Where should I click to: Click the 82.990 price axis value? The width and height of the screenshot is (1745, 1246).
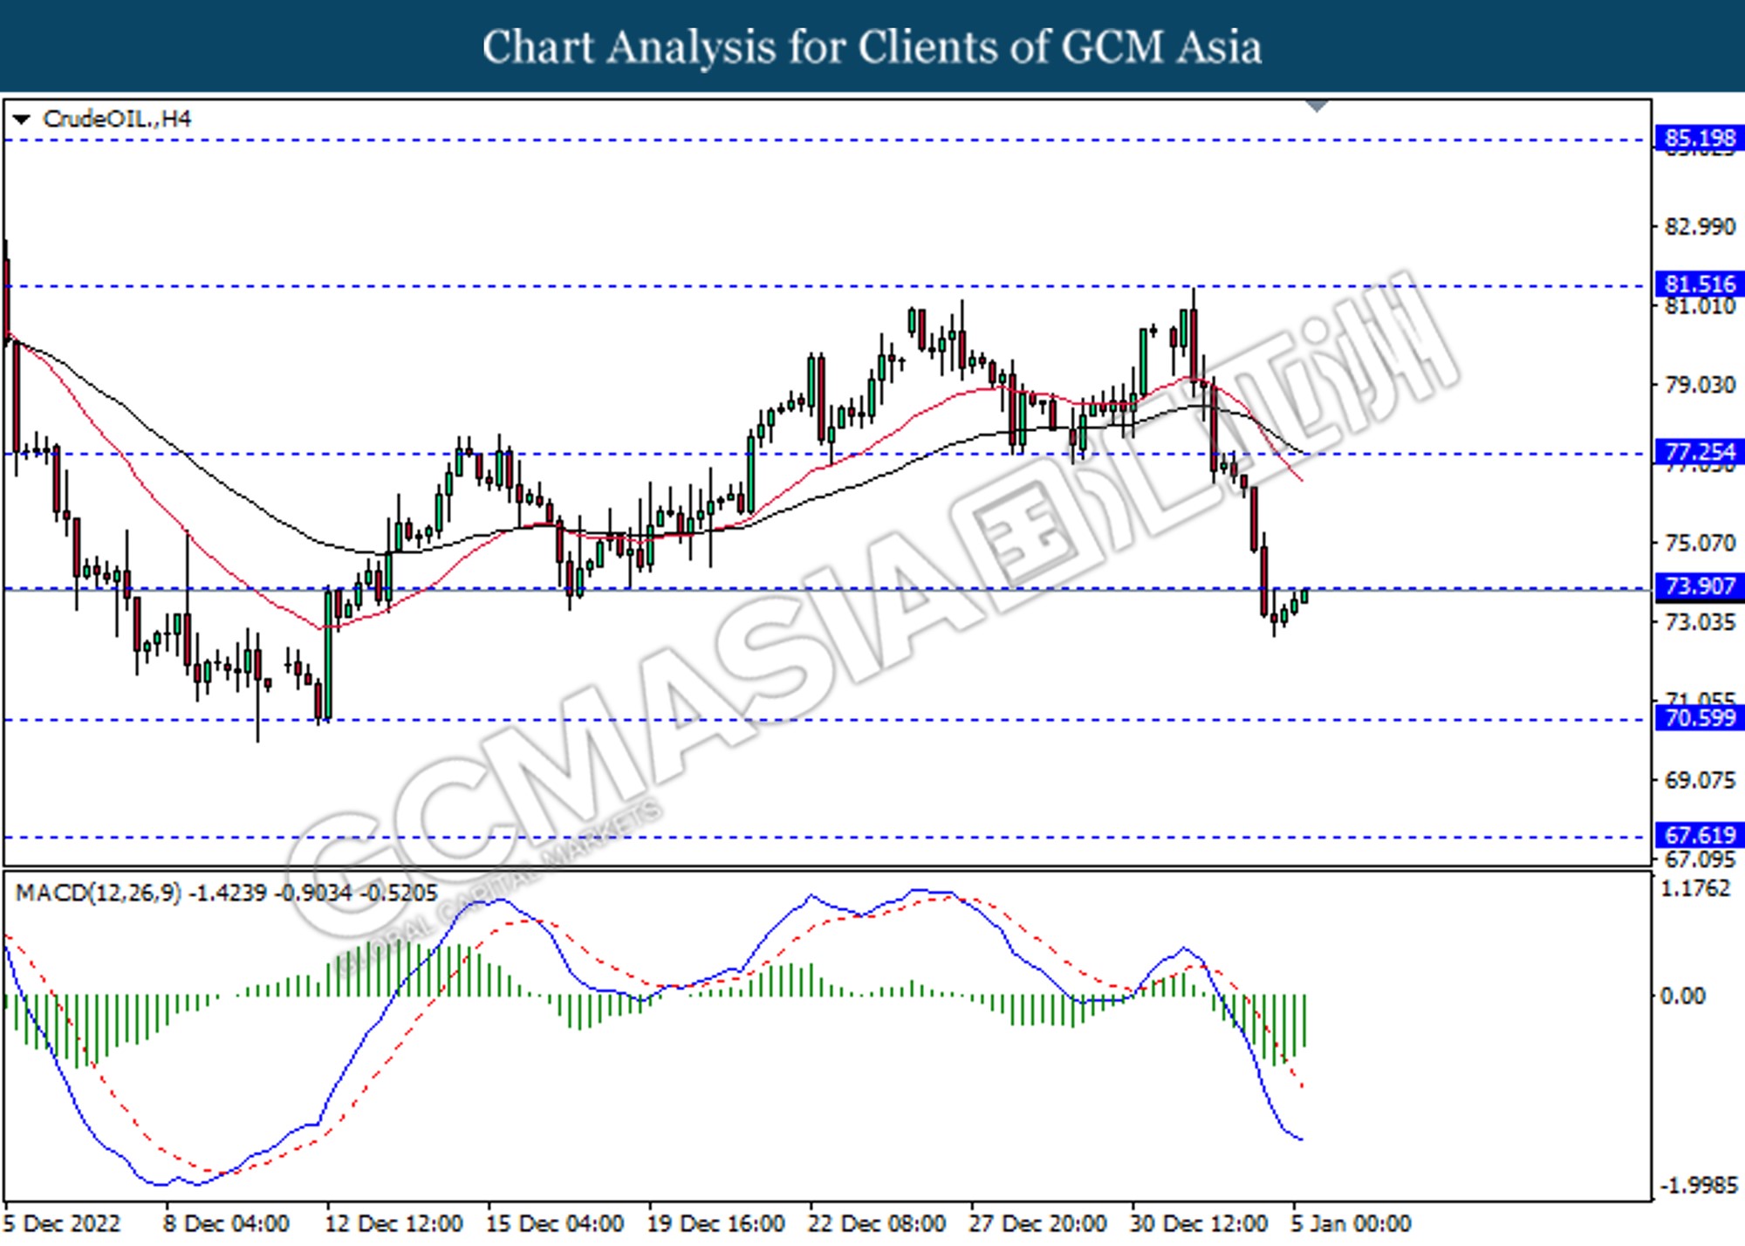pyautogui.click(x=1700, y=227)
